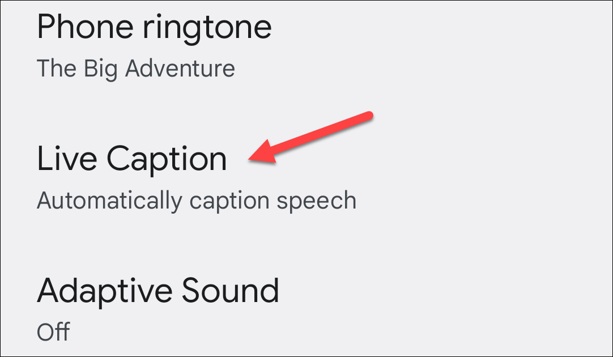Click the word Live in Live Caption
Screen dimensions: 613x357
pyautogui.click(x=67, y=159)
